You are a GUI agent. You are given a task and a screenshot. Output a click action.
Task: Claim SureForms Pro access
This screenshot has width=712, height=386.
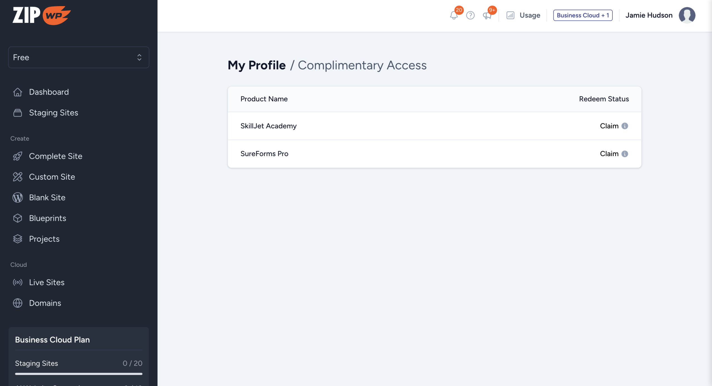609,154
